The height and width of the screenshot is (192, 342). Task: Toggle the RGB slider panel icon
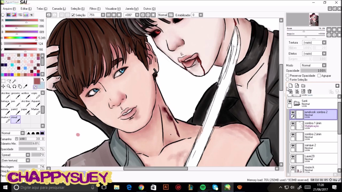[9, 15]
